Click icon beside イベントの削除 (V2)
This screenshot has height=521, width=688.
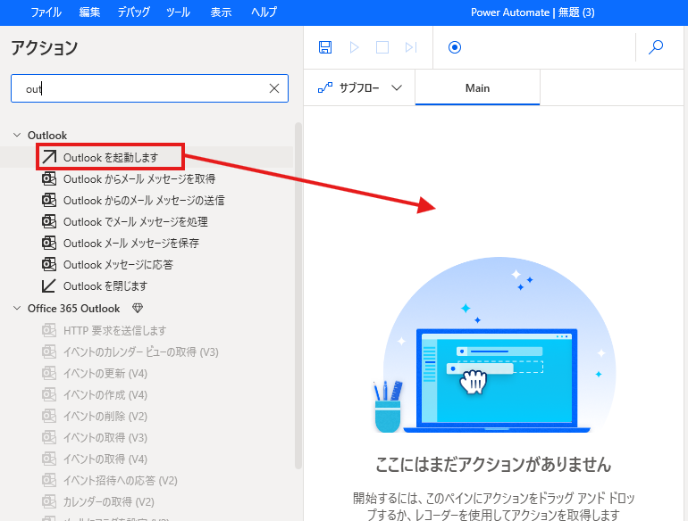tap(49, 416)
